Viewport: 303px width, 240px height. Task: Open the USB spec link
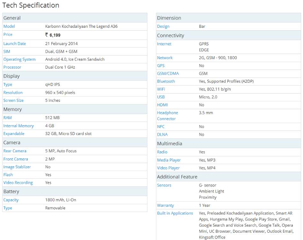161,97
